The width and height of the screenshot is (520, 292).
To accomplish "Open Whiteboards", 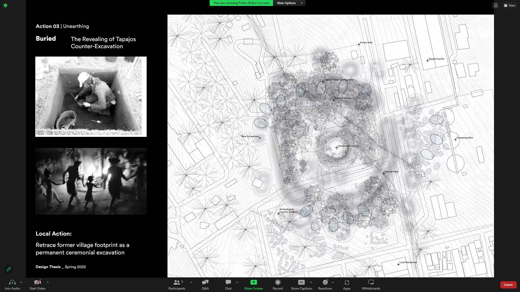I will tap(371, 285).
